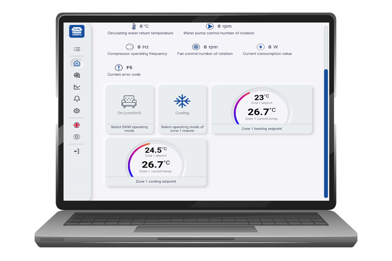The image size is (392, 261).
Task: Click 'Zone 1 current temp.' in cooling card
Action: (156, 171)
